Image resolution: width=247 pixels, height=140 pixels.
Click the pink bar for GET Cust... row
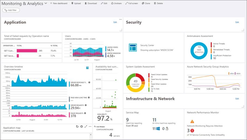27,51
